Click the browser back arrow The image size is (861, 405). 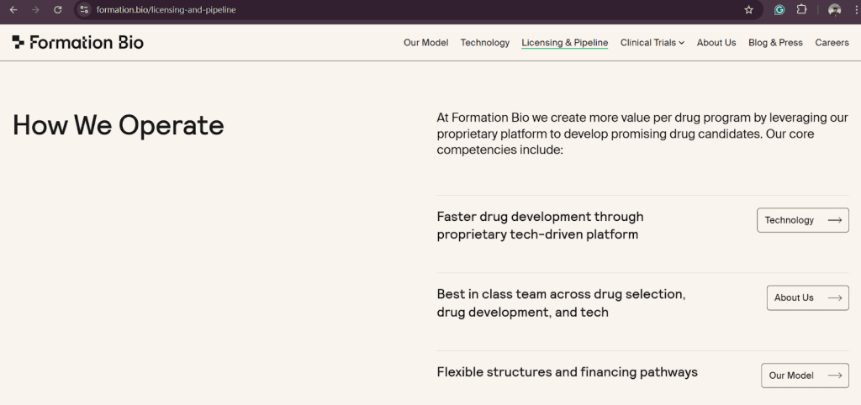click(13, 10)
